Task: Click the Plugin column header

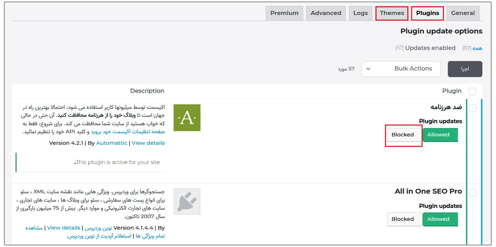Action: [452, 91]
